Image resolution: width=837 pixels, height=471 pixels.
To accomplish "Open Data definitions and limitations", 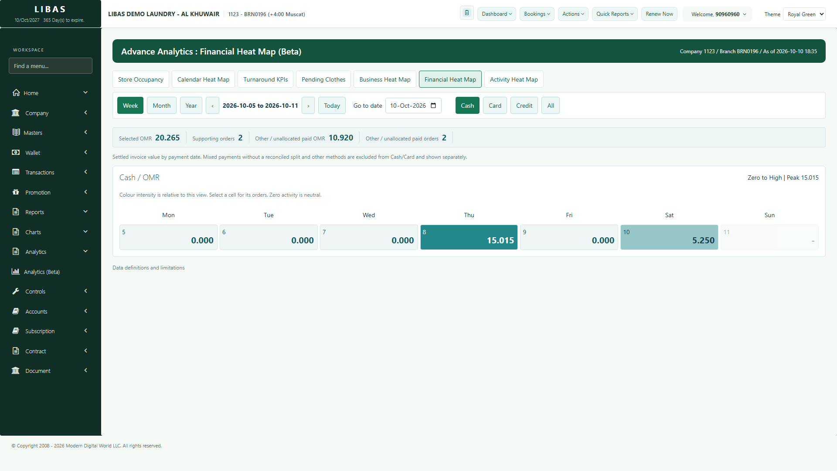I will point(148,268).
